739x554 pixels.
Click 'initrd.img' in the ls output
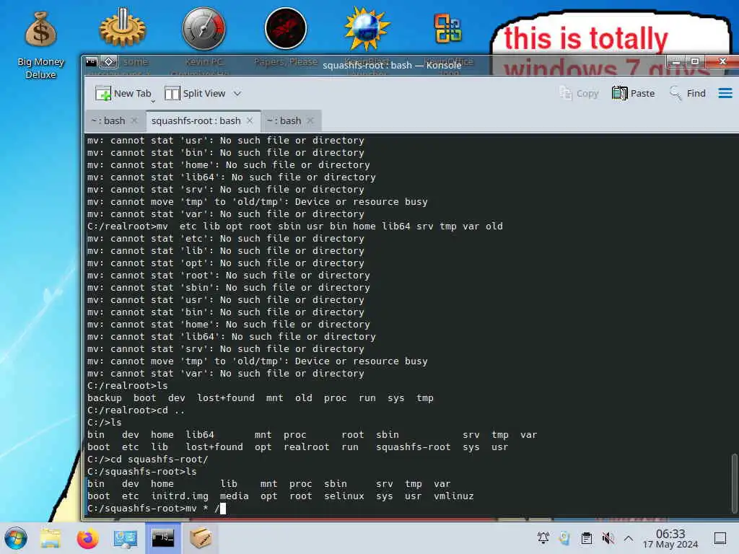point(180,496)
